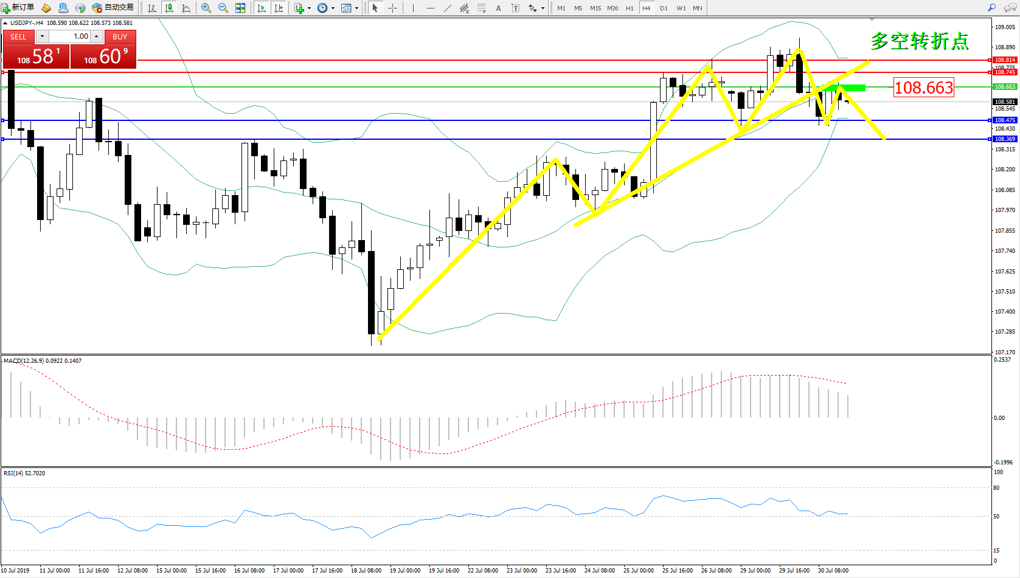Expand the chart templates dropdown

pyautogui.click(x=356, y=9)
